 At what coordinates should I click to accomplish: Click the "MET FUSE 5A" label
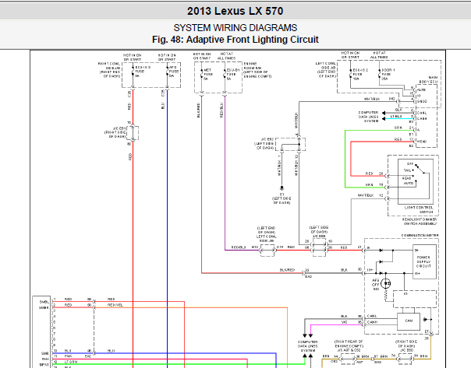[208, 75]
